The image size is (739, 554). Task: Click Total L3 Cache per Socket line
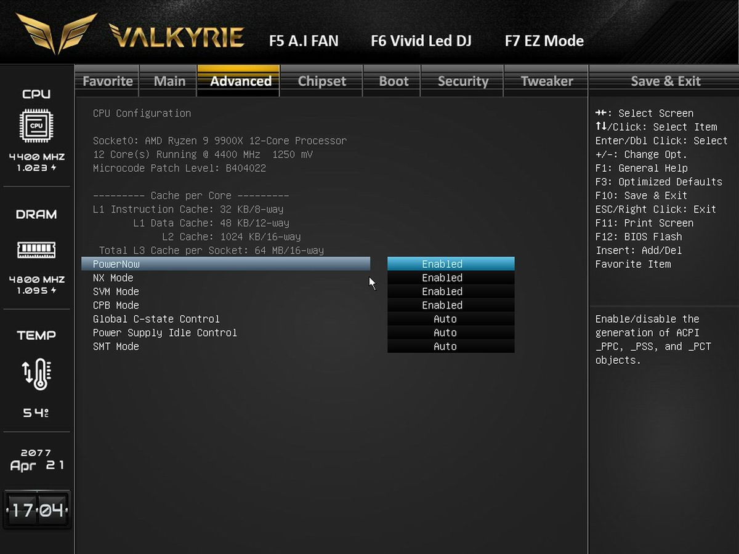pos(211,251)
